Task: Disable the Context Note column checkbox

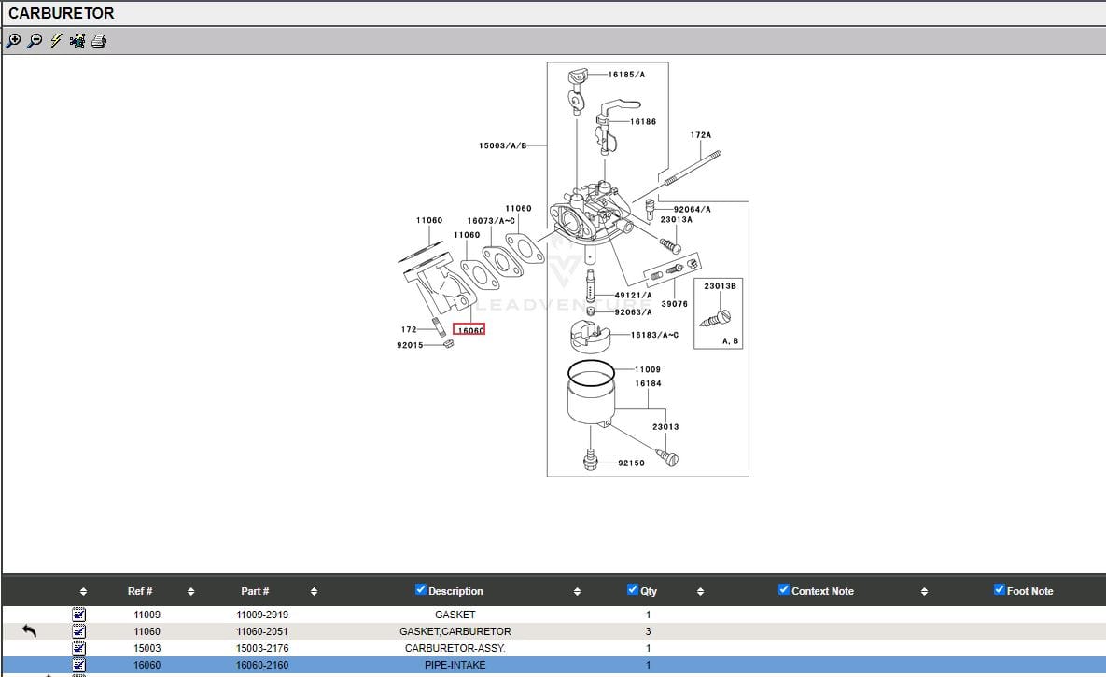Action: point(783,590)
